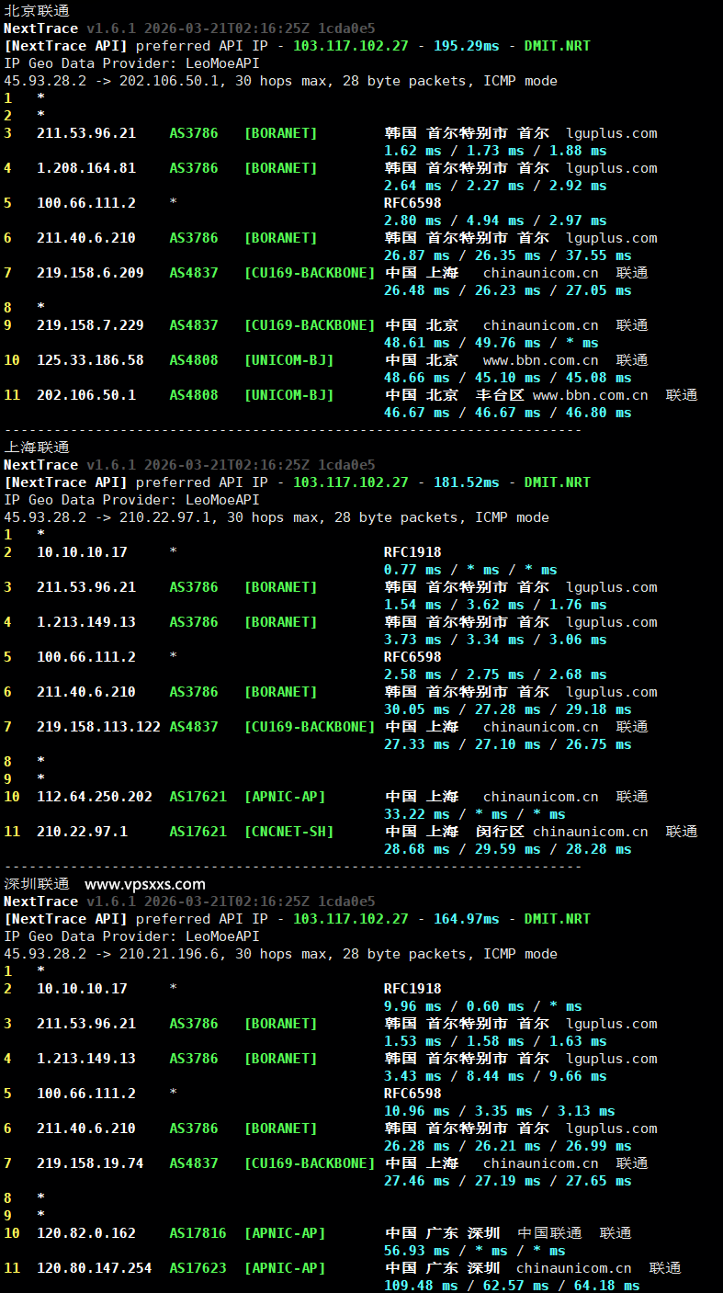Select timing line 0.77 ms / * ms / * ms
The image size is (723, 1293).
pyautogui.click(x=470, y=570)
